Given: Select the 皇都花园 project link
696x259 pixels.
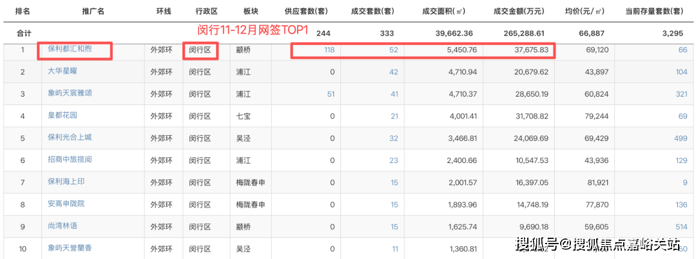Looking at the screenshot, I should (x=62, y=115).
